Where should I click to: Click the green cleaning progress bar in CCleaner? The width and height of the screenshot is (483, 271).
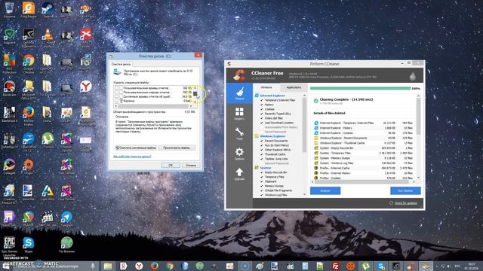point(360,89)
